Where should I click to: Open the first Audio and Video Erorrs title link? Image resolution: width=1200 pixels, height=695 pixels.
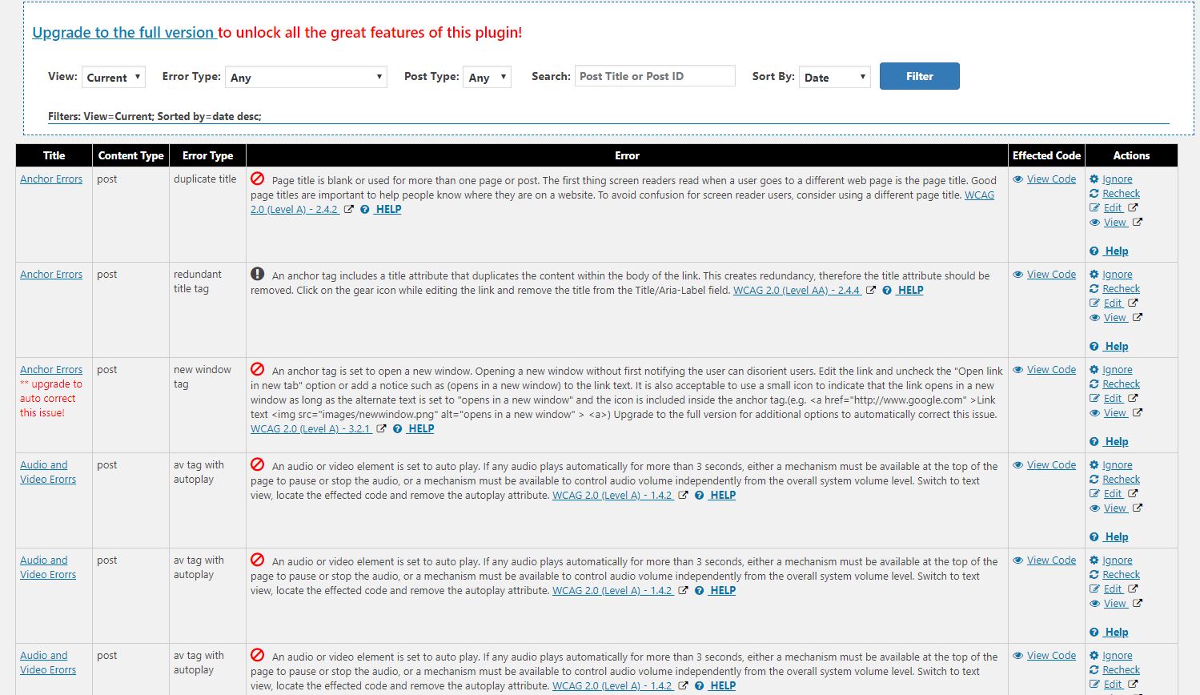pos(48,472)
